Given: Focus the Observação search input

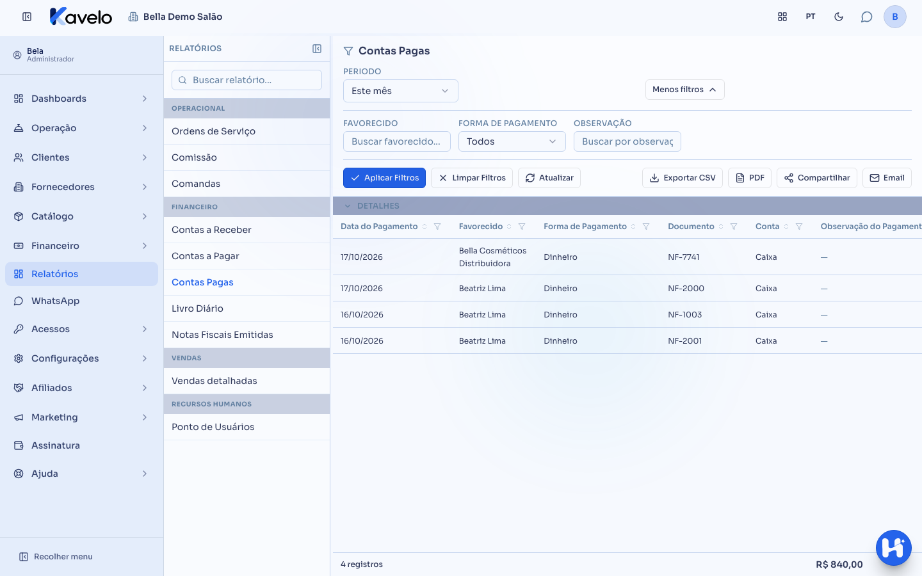Looking at the screenshot, I should 627,141.
